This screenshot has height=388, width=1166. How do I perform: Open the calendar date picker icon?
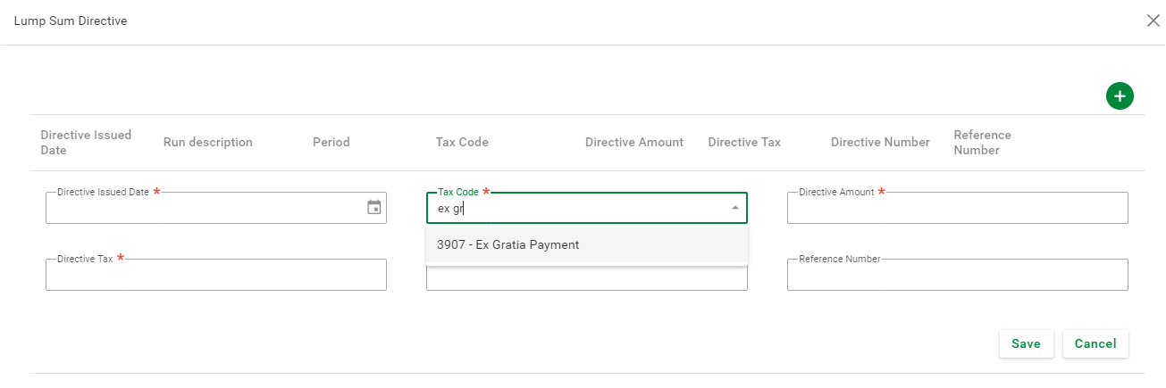pos(374,208)
